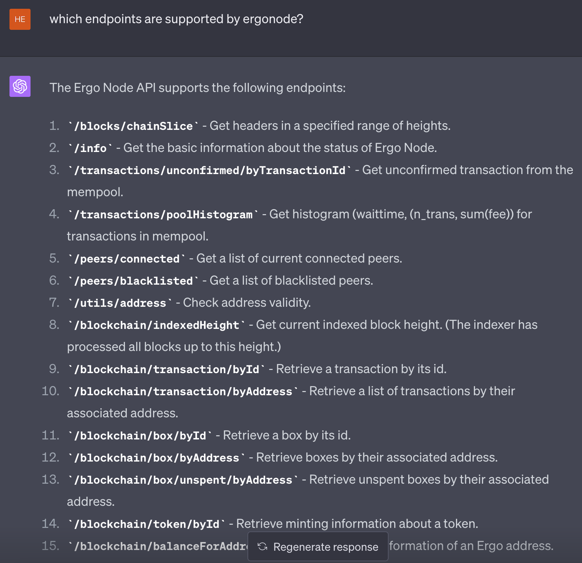The width and height of the screenshot is (582, 563).
Task: Click the ChatGPT logo avatar
Action: 20,86
